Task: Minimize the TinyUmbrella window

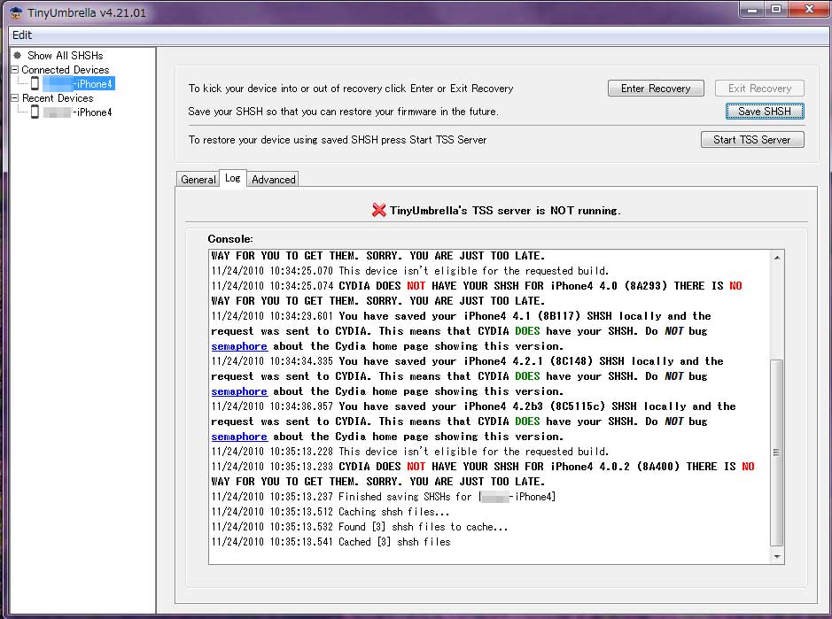Action: click(752, 10)
